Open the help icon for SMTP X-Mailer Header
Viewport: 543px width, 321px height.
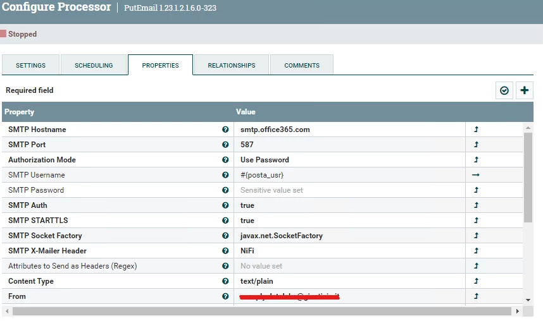pos(225,251)
